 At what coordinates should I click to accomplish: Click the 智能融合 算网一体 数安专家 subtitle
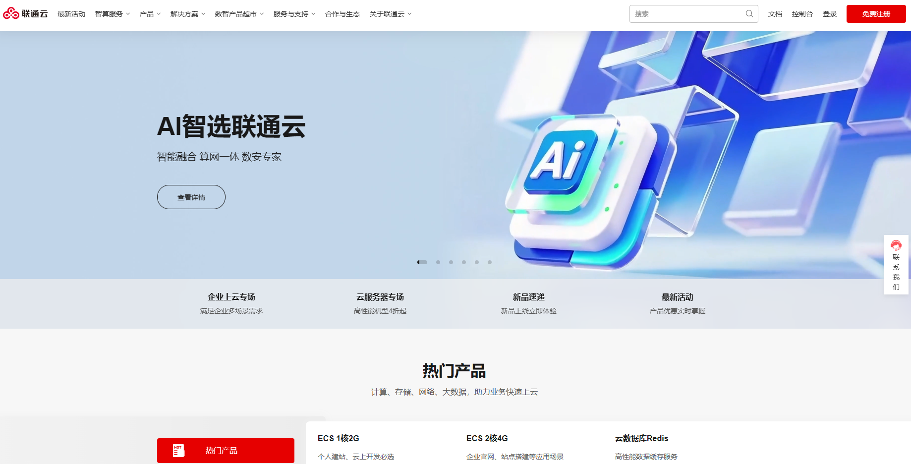pyautogui.click(x=219, y=157)
